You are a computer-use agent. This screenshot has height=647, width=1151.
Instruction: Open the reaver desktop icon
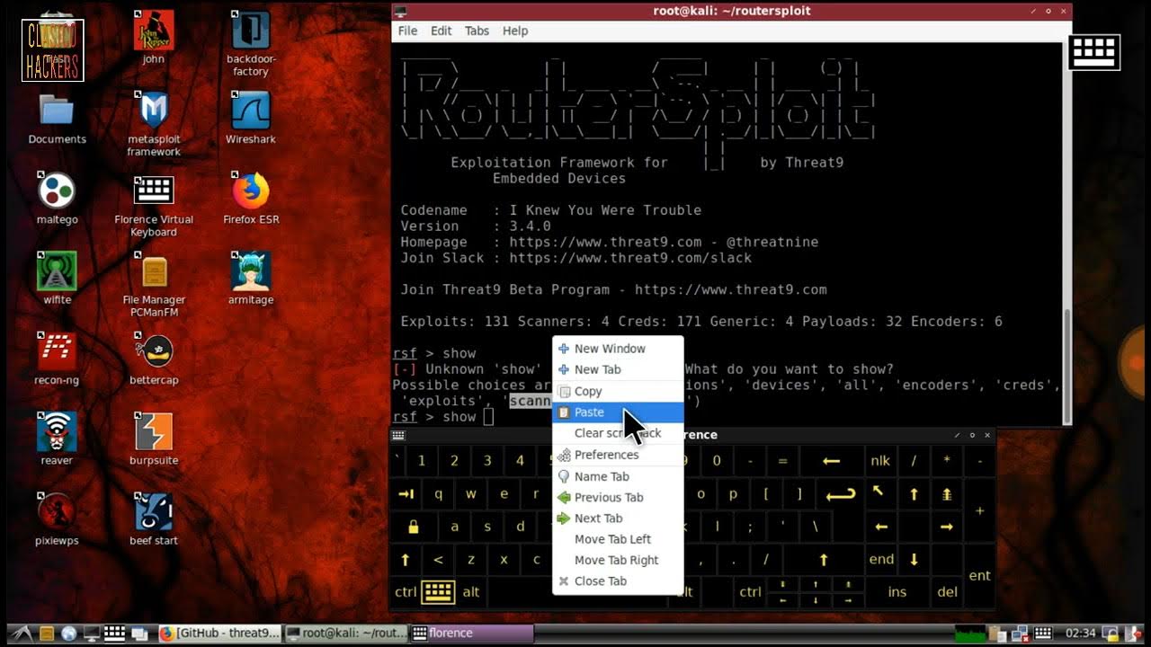[x=57, y=439]
